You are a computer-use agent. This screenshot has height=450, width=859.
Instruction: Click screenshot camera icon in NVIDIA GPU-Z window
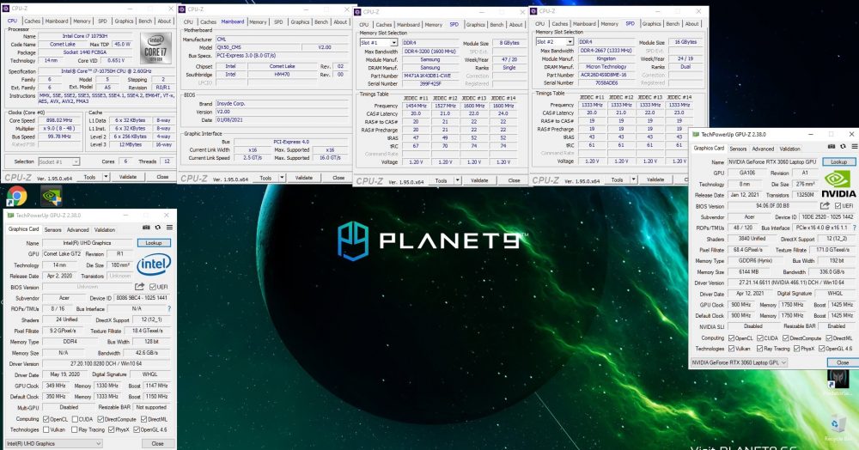click(x=831, y=146)
